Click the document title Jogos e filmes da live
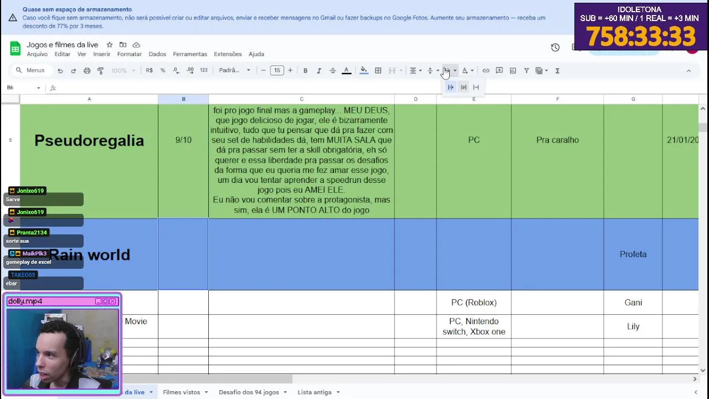 pos(62,45)
